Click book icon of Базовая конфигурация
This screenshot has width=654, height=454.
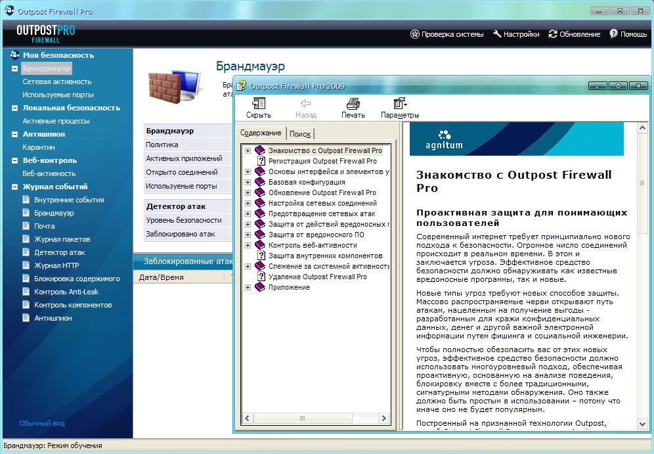click(260, 182)
